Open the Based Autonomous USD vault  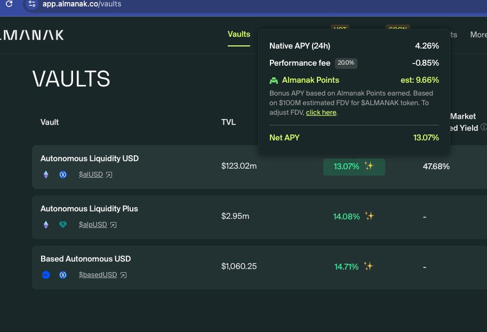[x=86, y=259]
